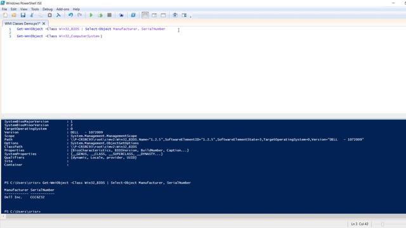Open toolbar overflow options arrow
Screen dimensions: 406x228
click(191, 16)
